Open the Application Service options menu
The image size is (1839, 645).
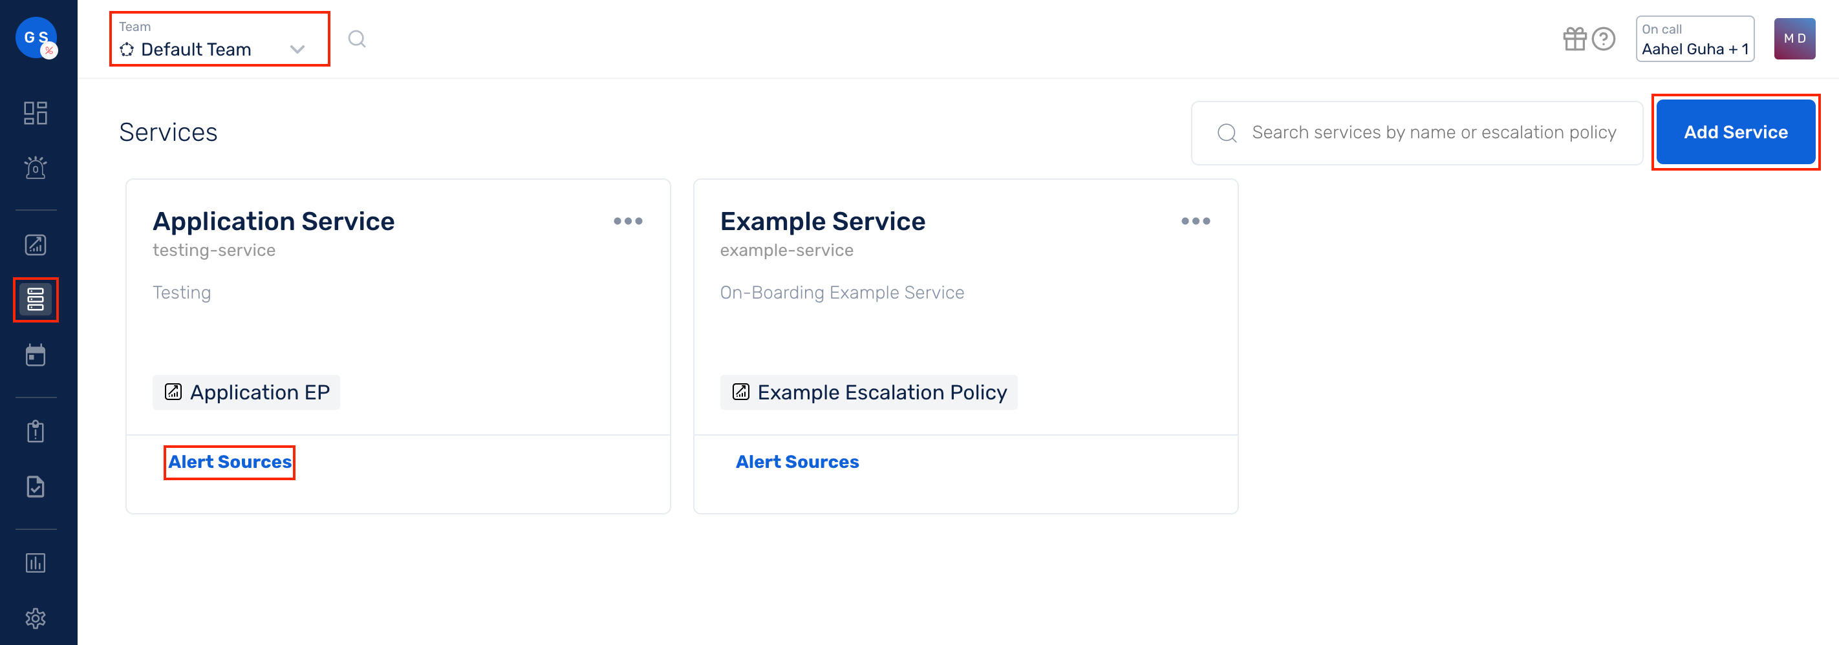(x=629, y=220)
